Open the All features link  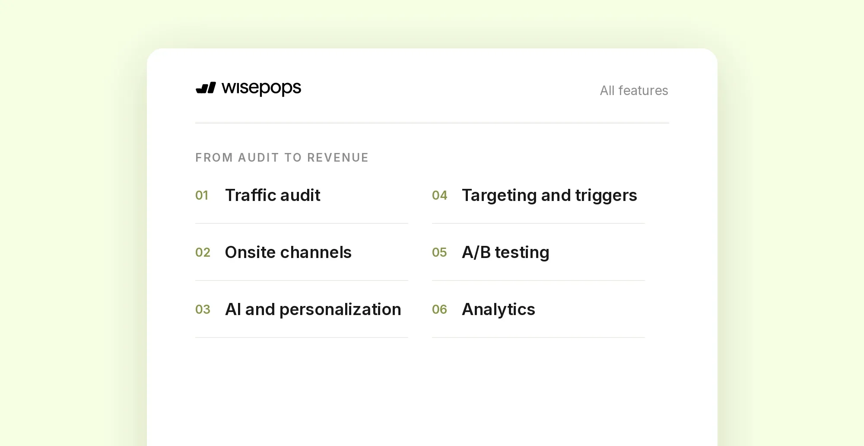point(634,90)
